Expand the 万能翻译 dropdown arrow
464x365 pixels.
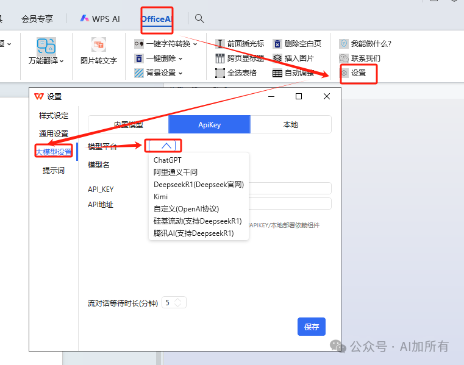[62, 61]
